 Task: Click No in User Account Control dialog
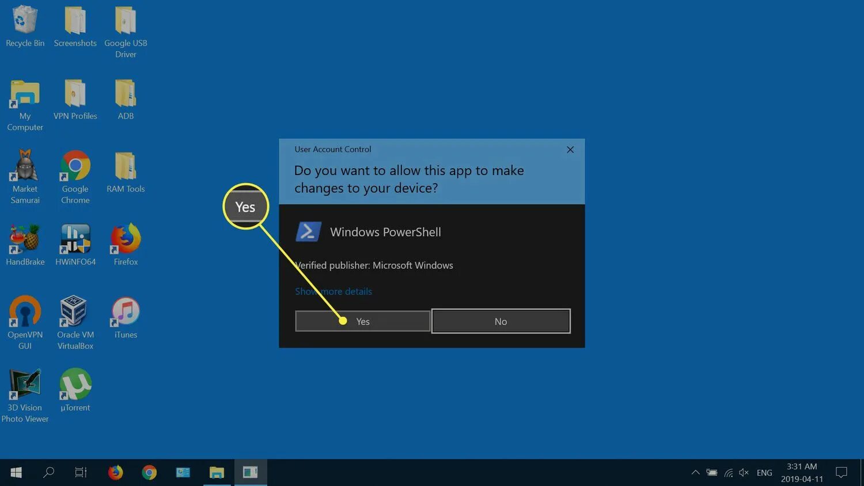pos(501,321)
